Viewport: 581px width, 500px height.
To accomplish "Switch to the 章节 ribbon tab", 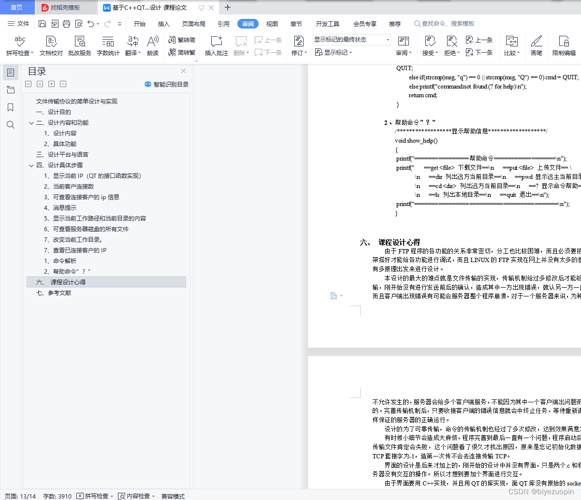I will click(x=297, y=23).
